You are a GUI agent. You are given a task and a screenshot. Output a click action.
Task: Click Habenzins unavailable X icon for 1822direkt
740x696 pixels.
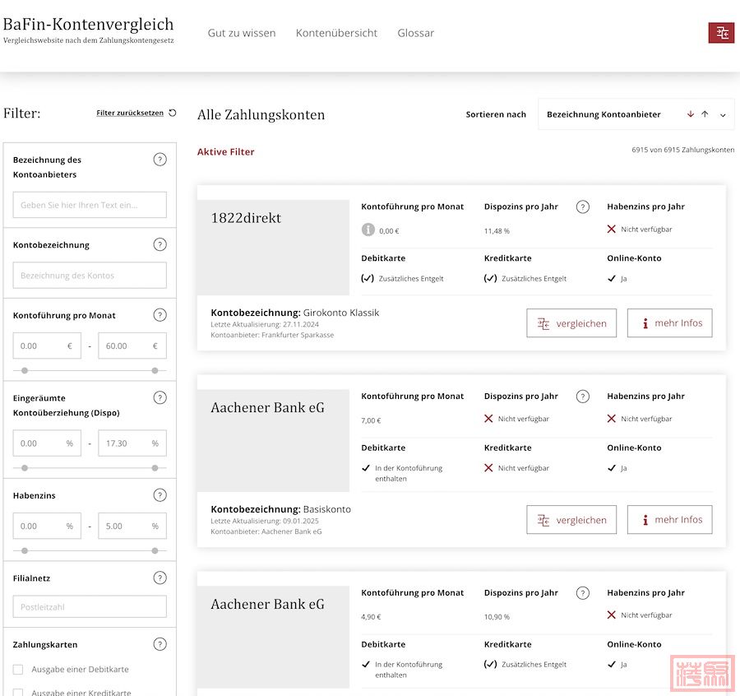(x=611, y=229)
